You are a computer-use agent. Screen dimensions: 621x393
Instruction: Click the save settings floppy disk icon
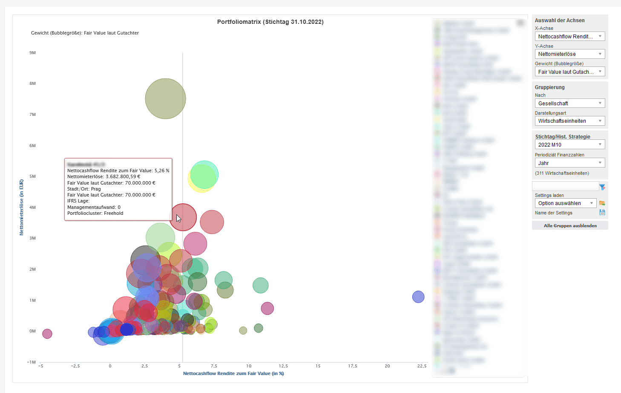tap(602, 212)
